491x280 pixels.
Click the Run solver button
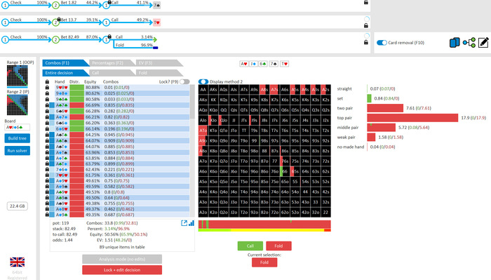[x=18, y=151]
